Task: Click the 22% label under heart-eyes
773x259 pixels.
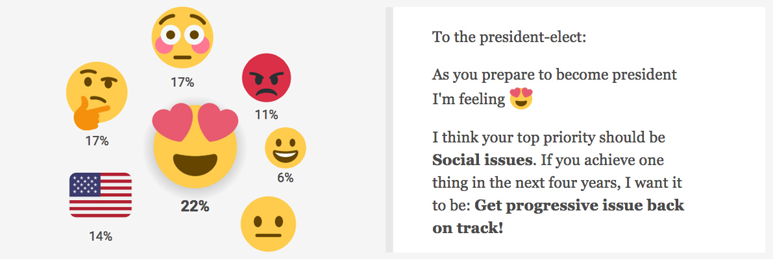Action: (x=195, y=207)
